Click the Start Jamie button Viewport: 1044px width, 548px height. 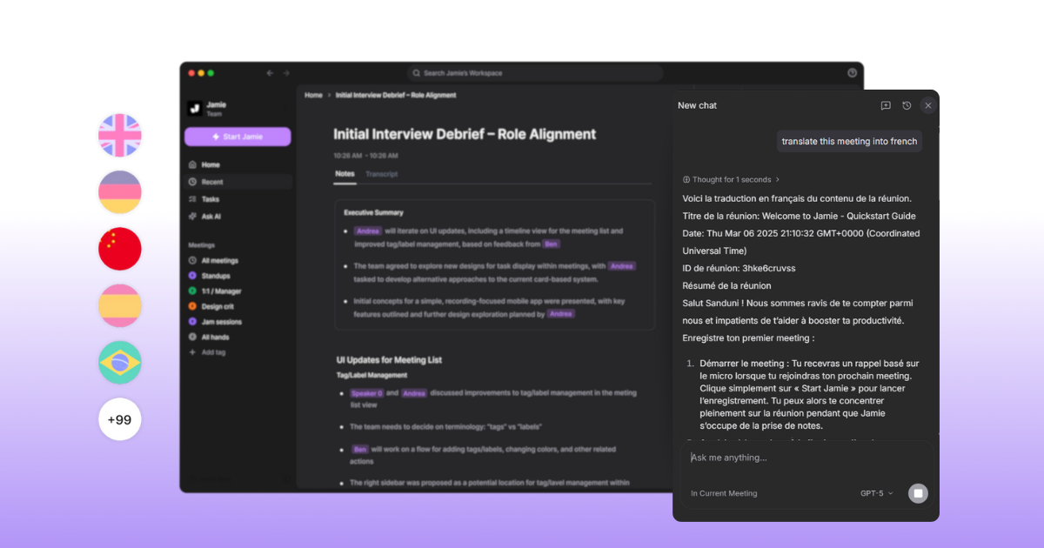tap(238, 137)
